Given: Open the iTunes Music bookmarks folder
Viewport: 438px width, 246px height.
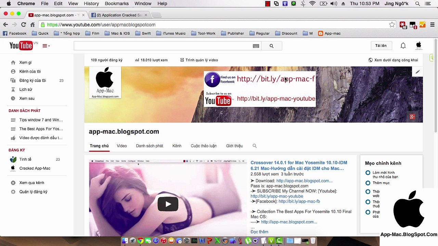Looking at the screenshot, I should pyautogui.click(x=171, y=33).
